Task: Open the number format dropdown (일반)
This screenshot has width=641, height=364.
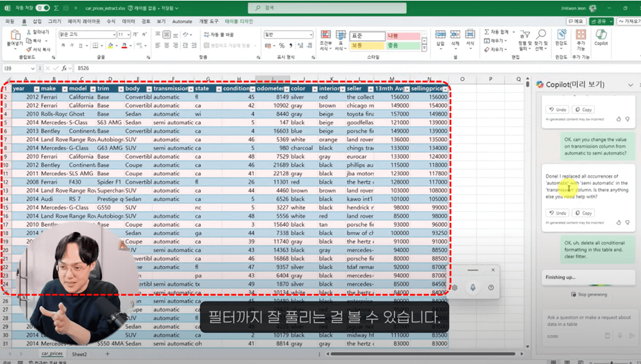Action: [310, 35]
